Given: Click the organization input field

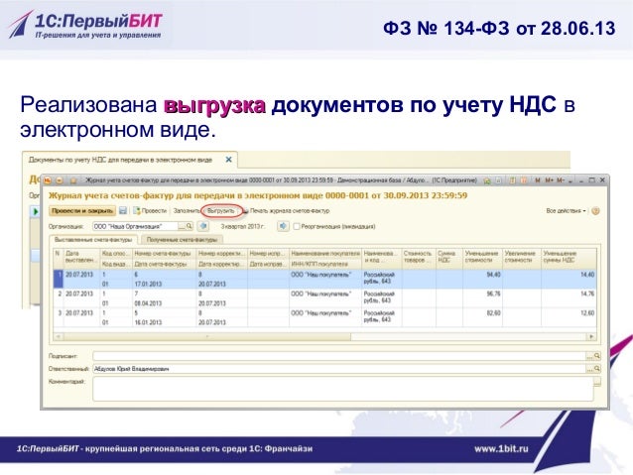Looking at the screenshot, I should pyautogui.click(x=135, y=226).
